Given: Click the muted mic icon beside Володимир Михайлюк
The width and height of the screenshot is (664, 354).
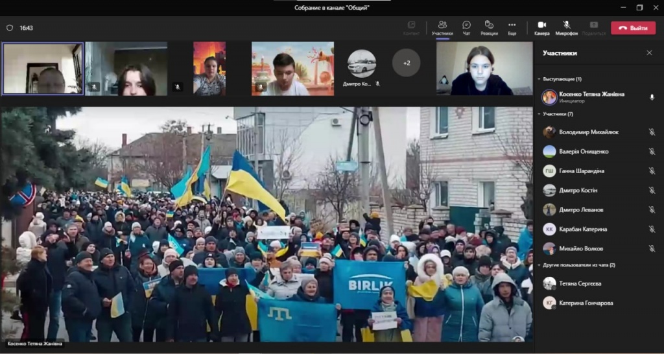Looking at the screenshot, I should click(x=652, y=132).
